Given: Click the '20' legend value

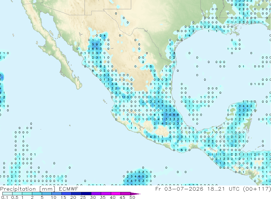Looking at the screenshot, I should tap(73, 197).
